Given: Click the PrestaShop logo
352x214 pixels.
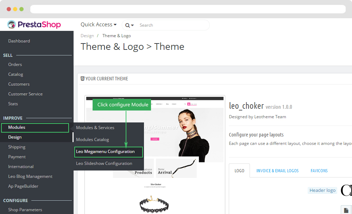Looking at the screenshot, I should (x=34, y=25).
